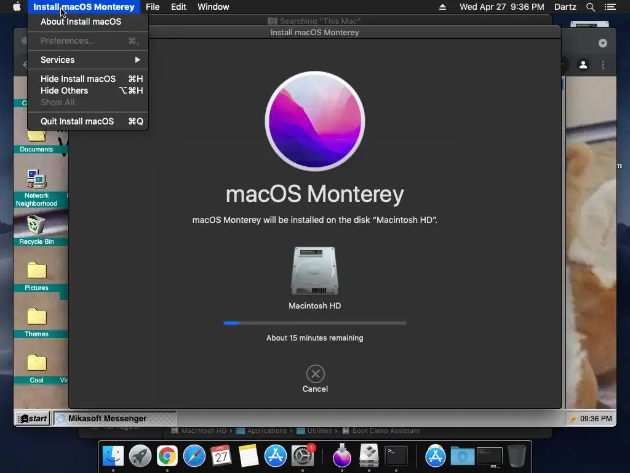Image resolution: width=630 pixels, height=473 pixels.
Task: Click the Chrome tab search dropdown arrow
Action: pyautogui.click(x=603, y=43)
